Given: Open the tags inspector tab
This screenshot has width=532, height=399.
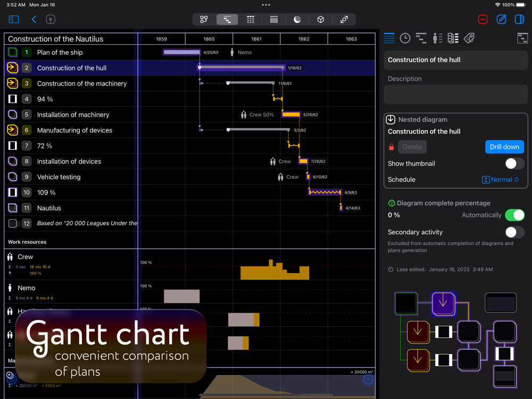Looking at the screenshot, I should (x=469, y=38).
